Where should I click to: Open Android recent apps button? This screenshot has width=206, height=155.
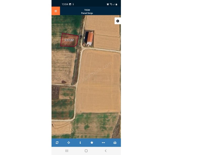click(x=67, y=151)
